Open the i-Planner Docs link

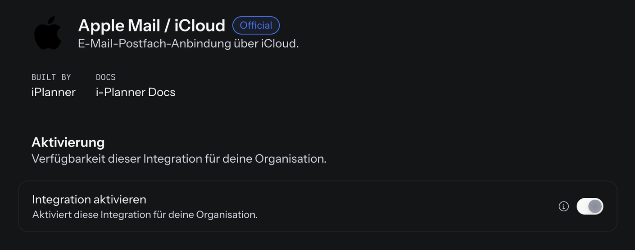coord(136,92)
